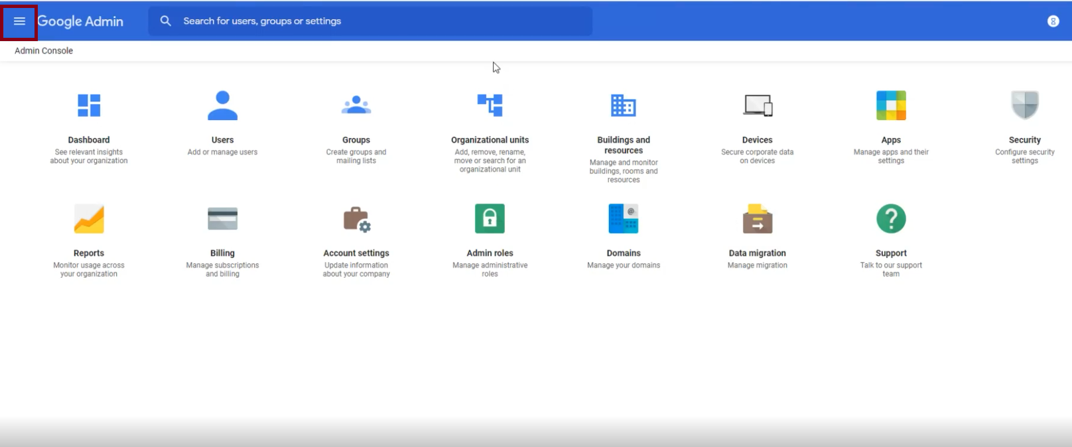This screenshot has height=447, width=1072.
Task: Click 'Manage your domains' text
Action: pos(624,265)
